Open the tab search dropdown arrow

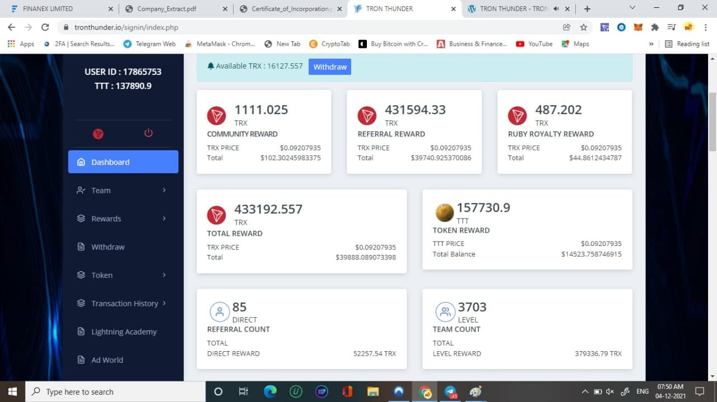[x=632, y=8]
